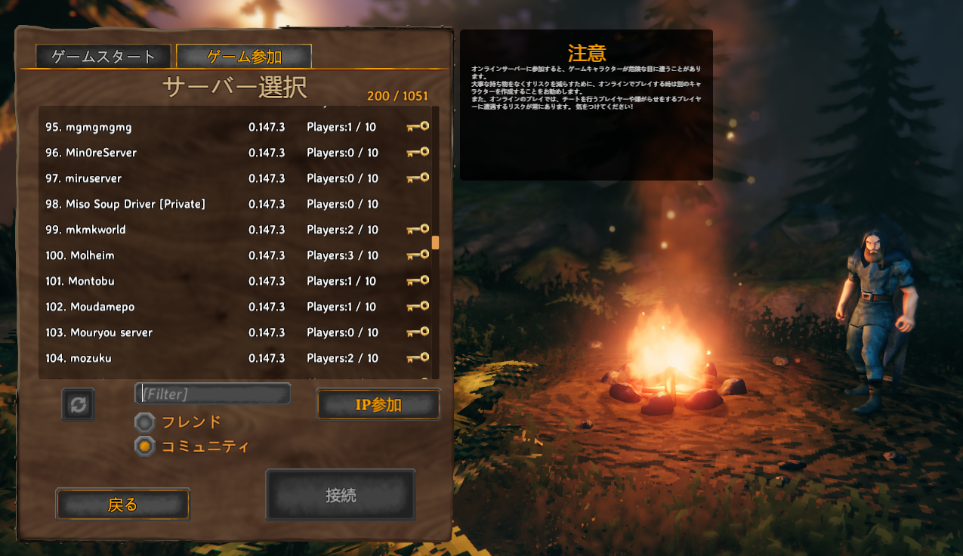963x556 pixels.
Task: Click version 0.147.3 on mozuku row
Action: (x=267, y=358)
